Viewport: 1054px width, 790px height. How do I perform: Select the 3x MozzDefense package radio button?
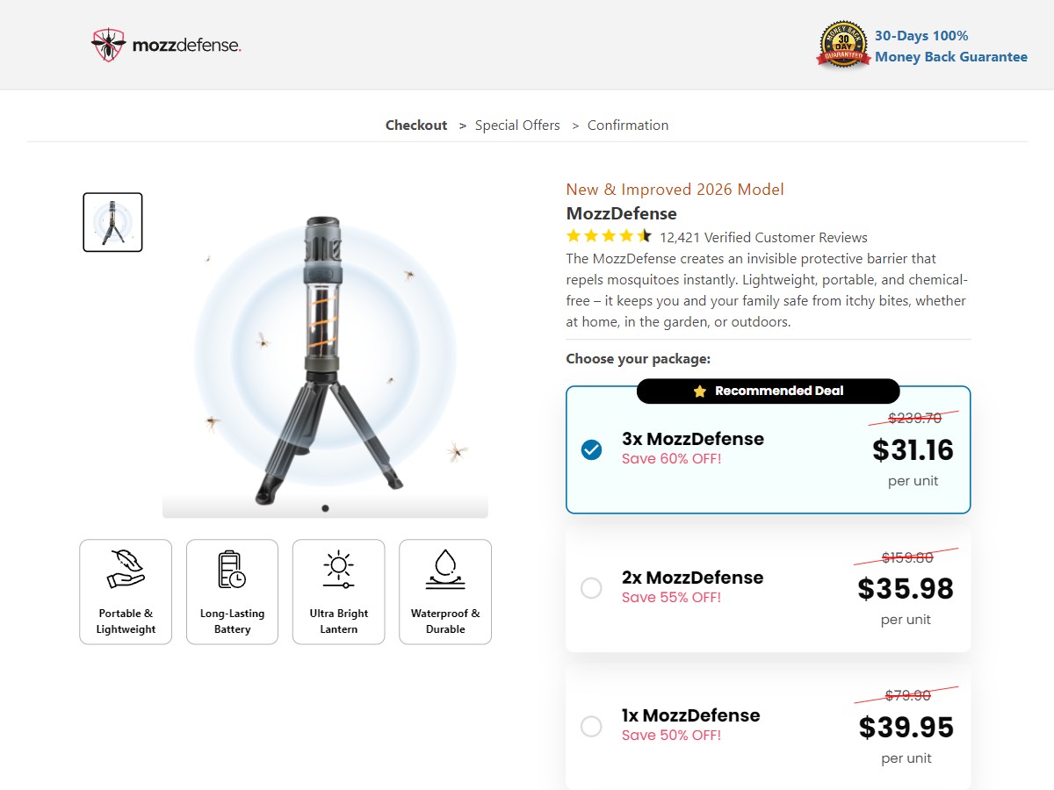[x=592, y=450]
